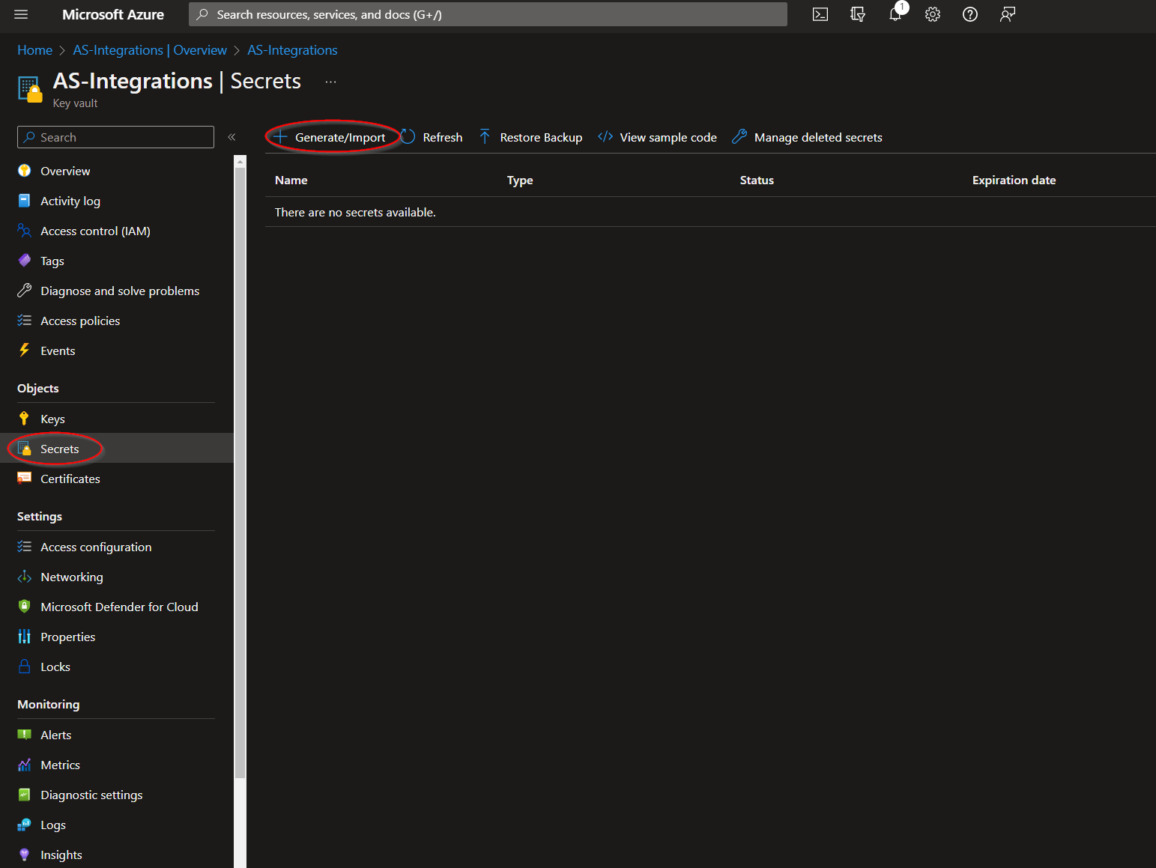Click the Insights lightbulb icon

tap(25, 855)
